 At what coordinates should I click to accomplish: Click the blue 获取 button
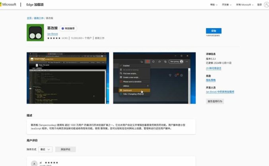(x=214, y=31)
